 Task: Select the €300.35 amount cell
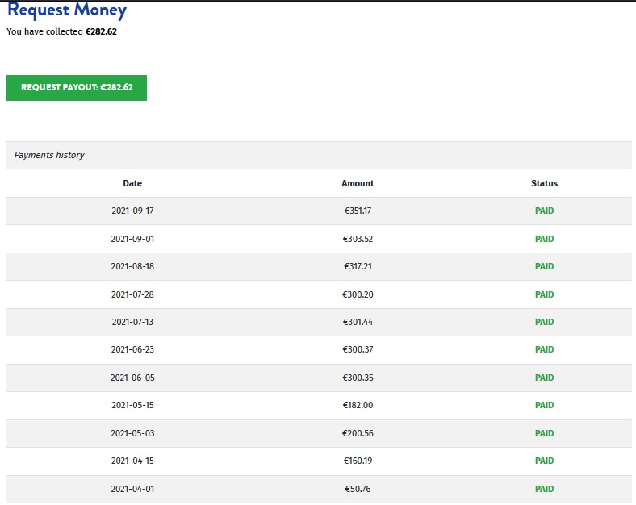(x=358, y=378)
